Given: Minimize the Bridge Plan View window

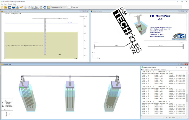Looking at the screenshot, I should pyautogui.click(x=180, y=11).
